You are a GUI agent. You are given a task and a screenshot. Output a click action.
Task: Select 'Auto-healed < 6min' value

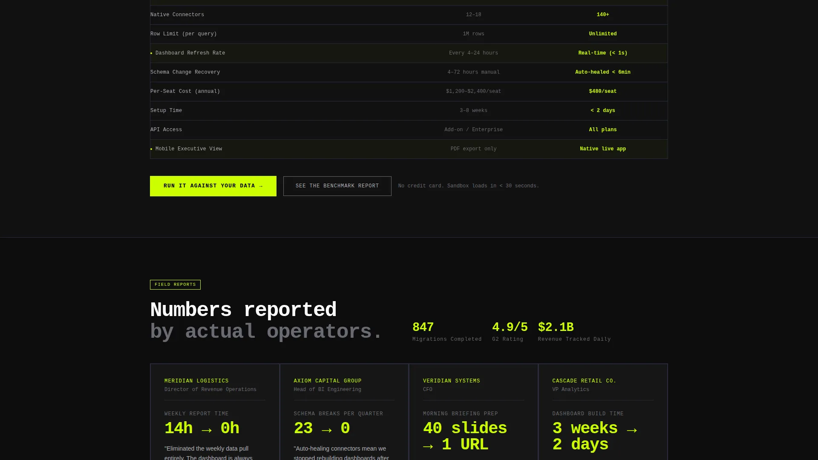tap(602, 72)
